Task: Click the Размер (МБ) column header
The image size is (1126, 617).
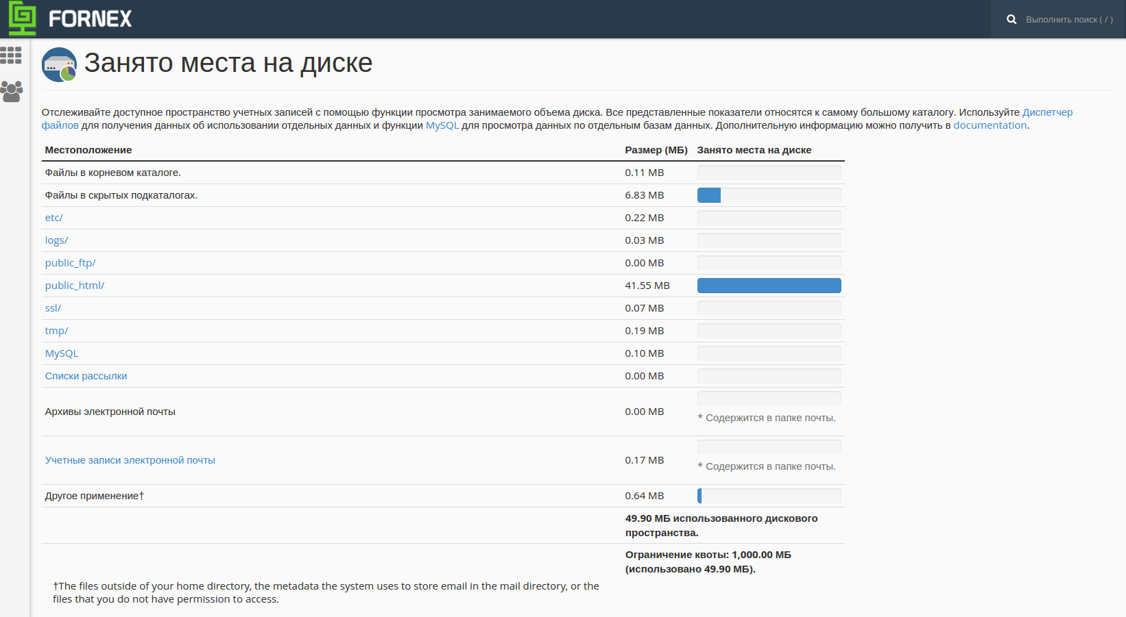Action: tap(656, 150)
